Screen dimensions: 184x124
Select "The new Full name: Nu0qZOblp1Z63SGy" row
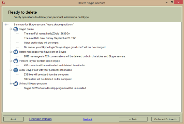pos(47,33)
